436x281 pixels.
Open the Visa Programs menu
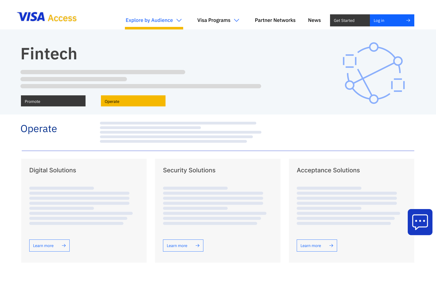point(218,20)
